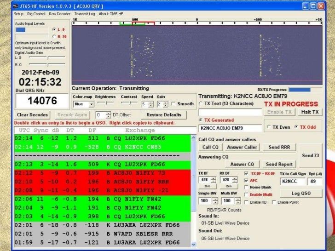Open the Setup menu
Screen dimensions: 335x251
pos(18,14)
